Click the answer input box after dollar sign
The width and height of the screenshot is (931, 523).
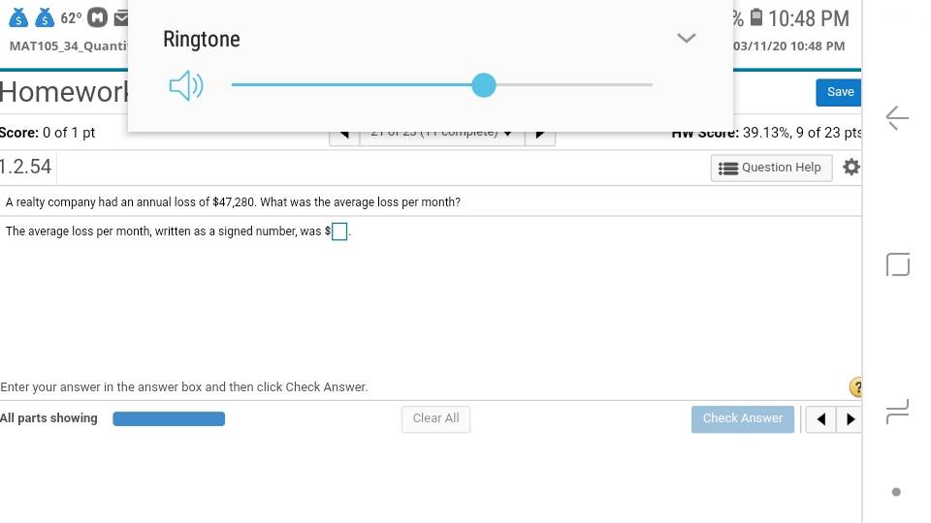click(339, 231)
